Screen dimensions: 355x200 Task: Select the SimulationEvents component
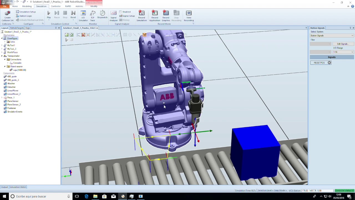click(x=15, y=112)
